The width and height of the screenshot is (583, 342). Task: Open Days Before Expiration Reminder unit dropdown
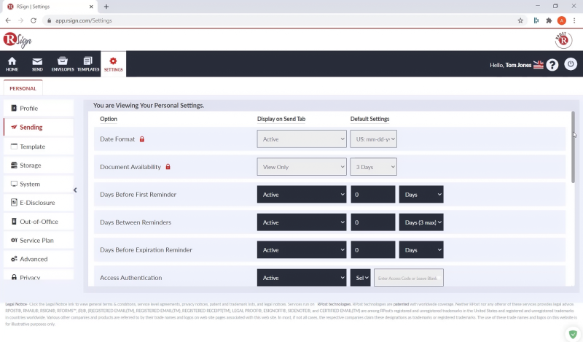421,249
